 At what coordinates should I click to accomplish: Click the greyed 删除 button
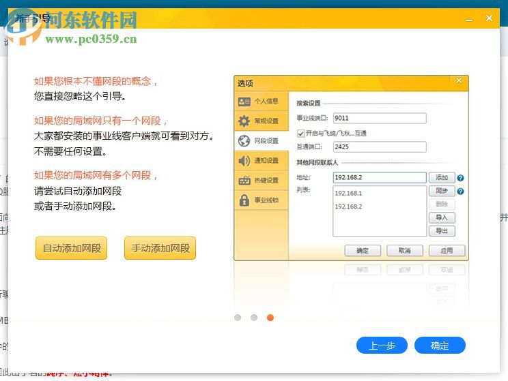[x=442, y=204]
